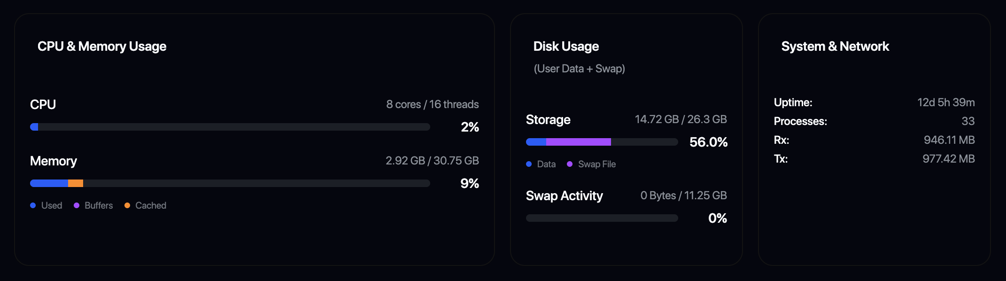Screen dimensions: 1006x281
Task: Click the Rx value 946.11 MB
Action: pyautogui.click(x=949, y=140)
